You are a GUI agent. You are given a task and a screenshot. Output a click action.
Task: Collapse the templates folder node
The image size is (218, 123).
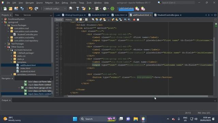pos(11,62)
